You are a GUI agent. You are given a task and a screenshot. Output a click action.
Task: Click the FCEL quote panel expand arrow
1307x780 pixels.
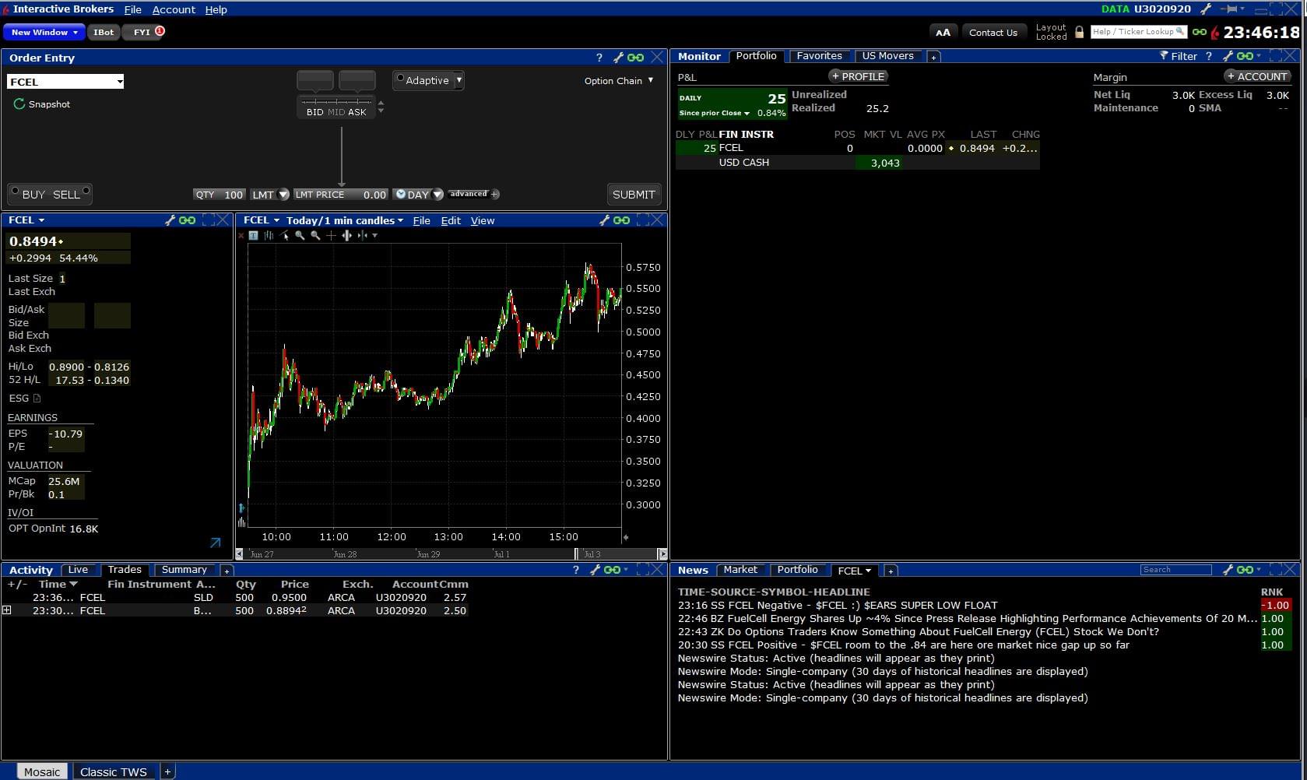click(216, 543)
